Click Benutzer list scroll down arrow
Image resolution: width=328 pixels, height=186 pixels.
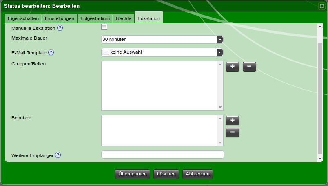click(x=220, y=143)
